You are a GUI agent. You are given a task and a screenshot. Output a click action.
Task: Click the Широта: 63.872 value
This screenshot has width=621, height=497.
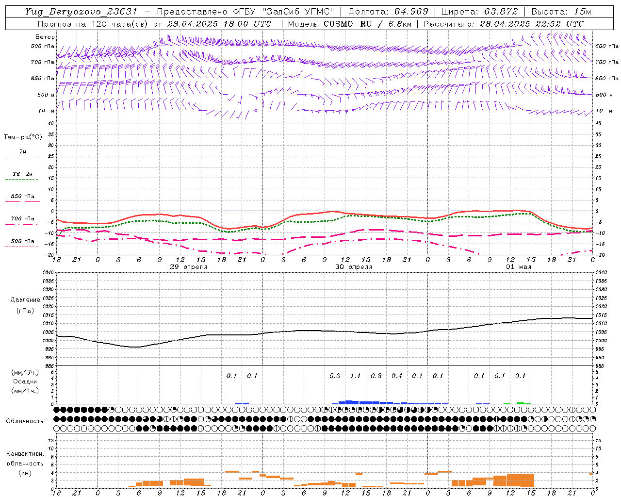[x=479, y=12]
